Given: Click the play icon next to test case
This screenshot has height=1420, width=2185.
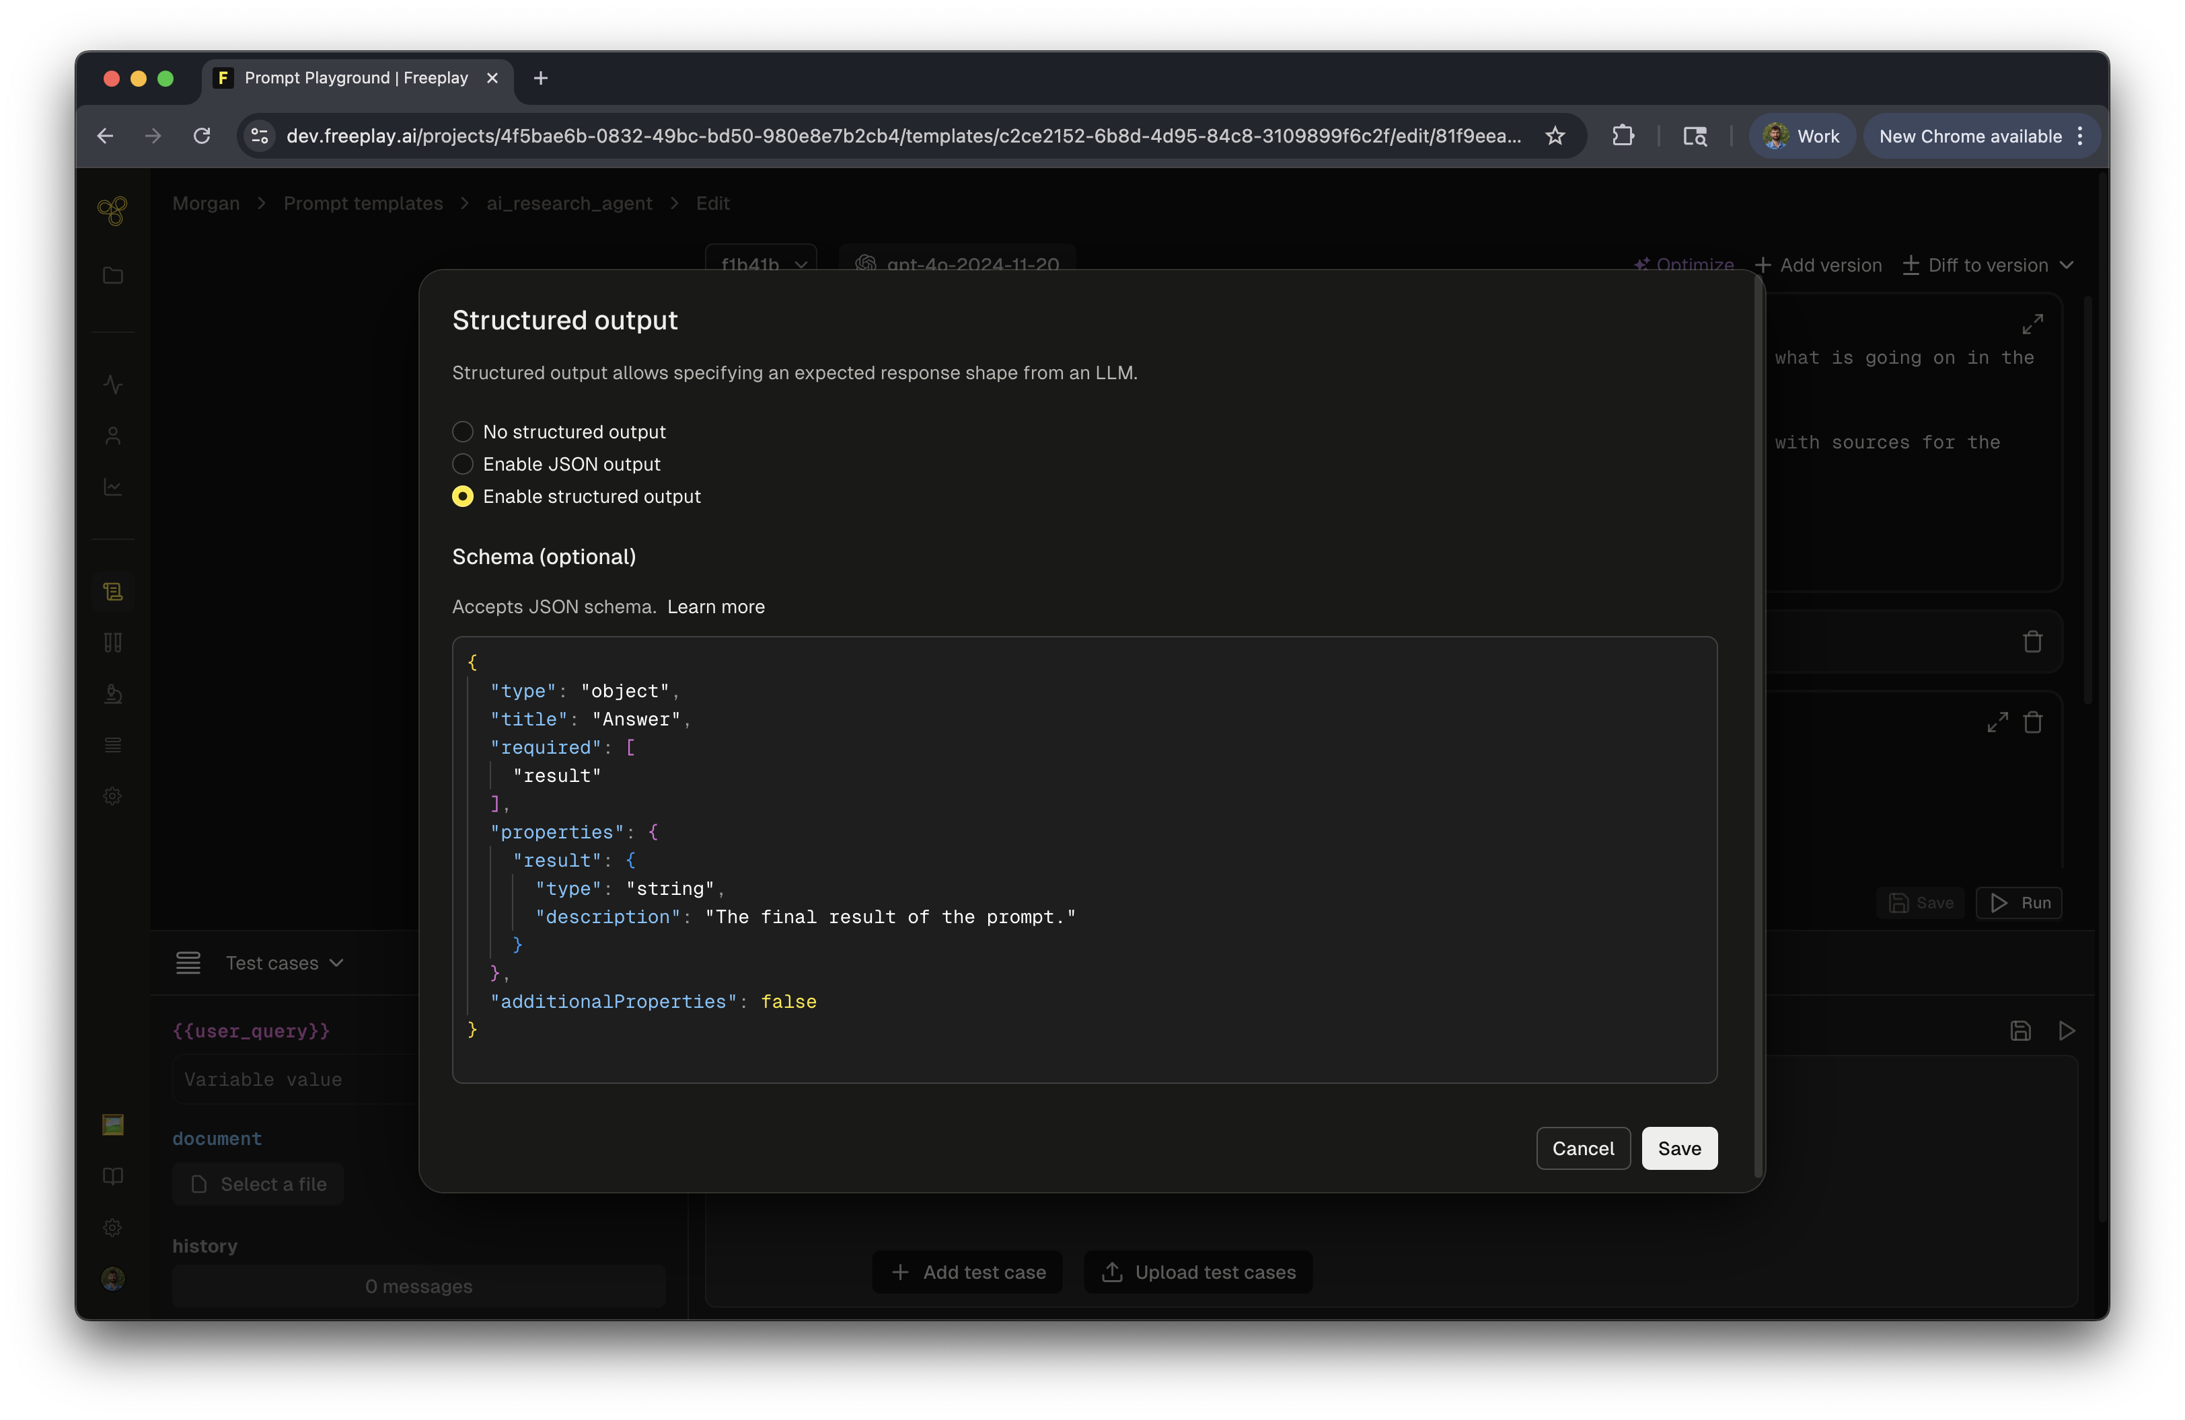Looking at the screenshot, I should click(x=2066, y=1031).
